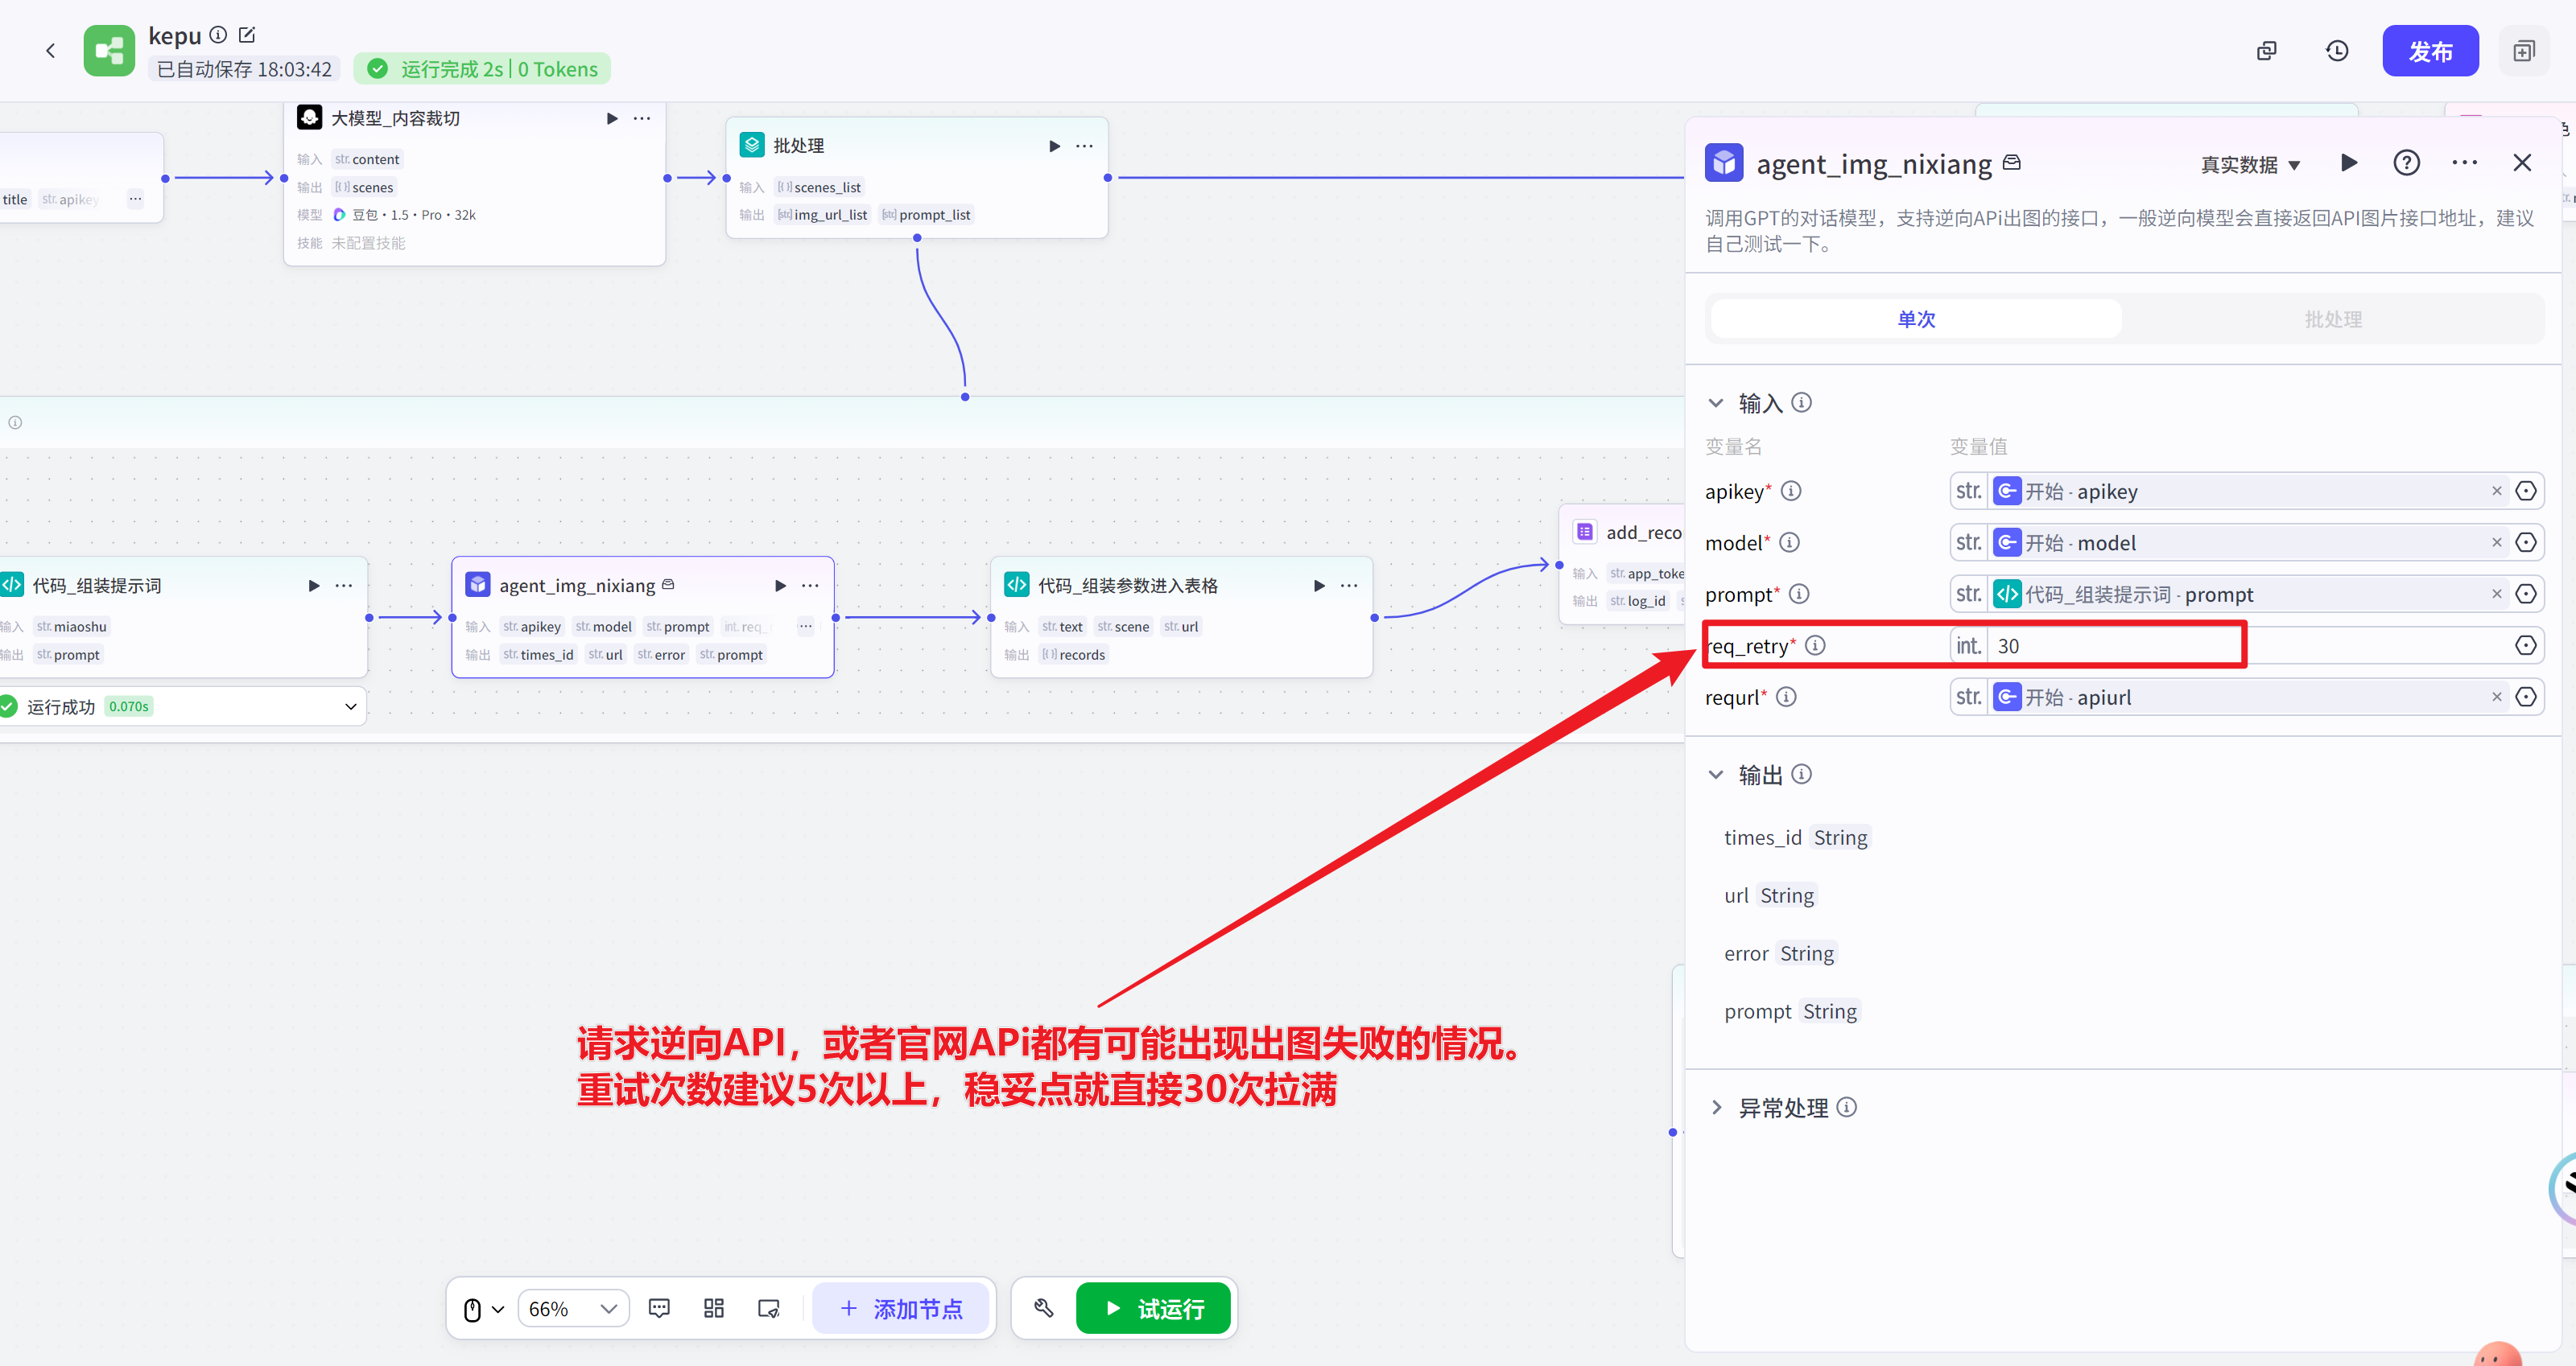Expand the 运行成功 result dropdown
The width and height of the screenshot is (2576, 1366).
pos(351,706)
